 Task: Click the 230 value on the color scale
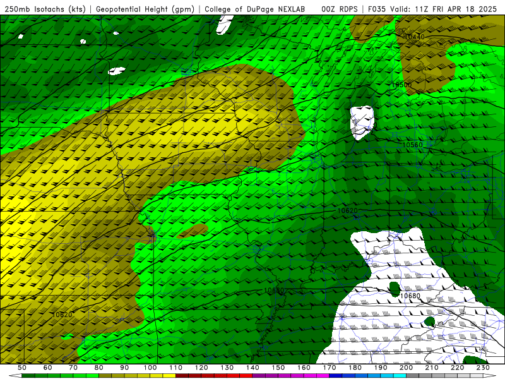pos(483,368)
